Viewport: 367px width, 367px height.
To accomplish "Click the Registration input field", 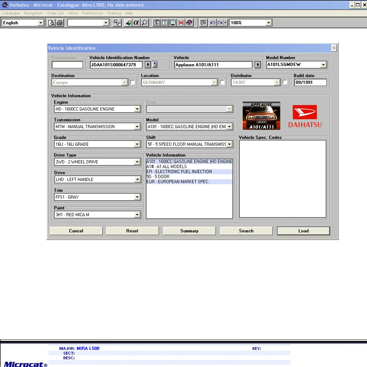I will 67,65.
